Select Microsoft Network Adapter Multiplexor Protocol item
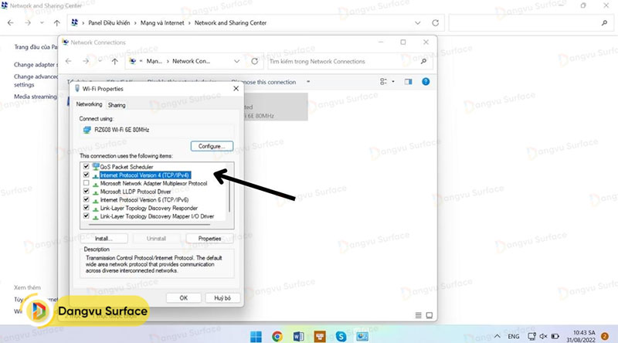Screen dimensions: 618x343 (x=153, y=183)
